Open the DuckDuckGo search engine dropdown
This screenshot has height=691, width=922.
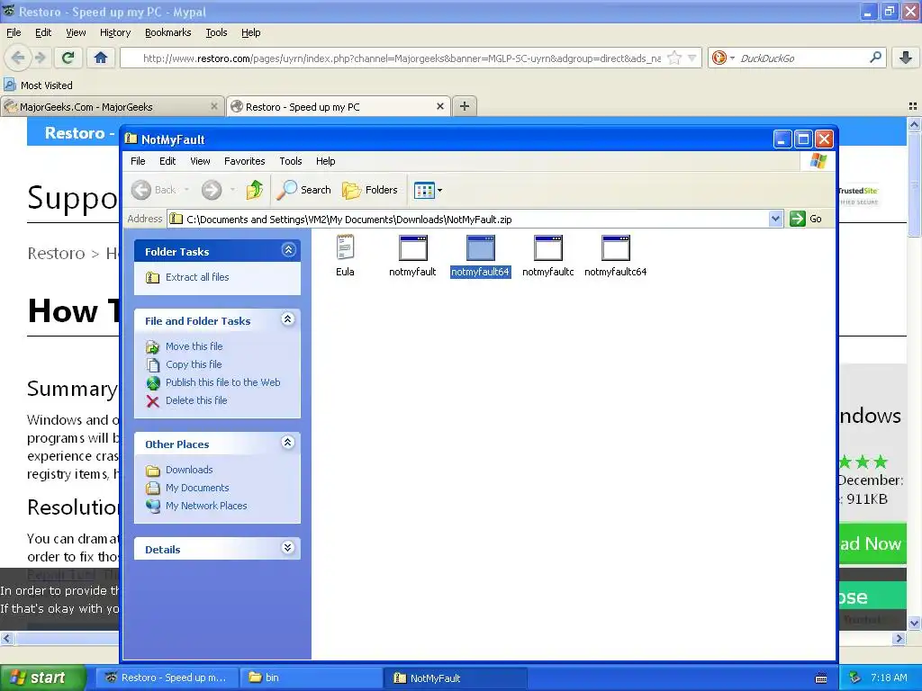[x=732, y=58]
